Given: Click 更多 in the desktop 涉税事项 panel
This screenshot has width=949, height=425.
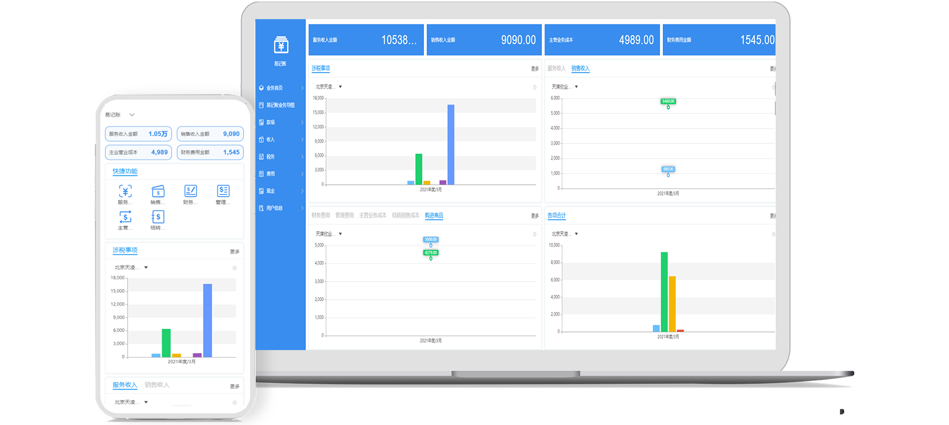Looking at the screenshot, I should point(535,69).
